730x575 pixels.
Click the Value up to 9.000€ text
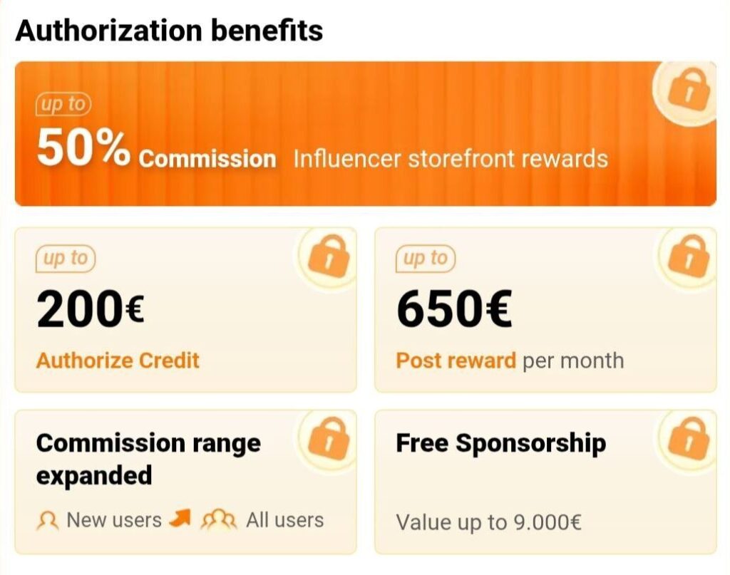click(489, 522)
